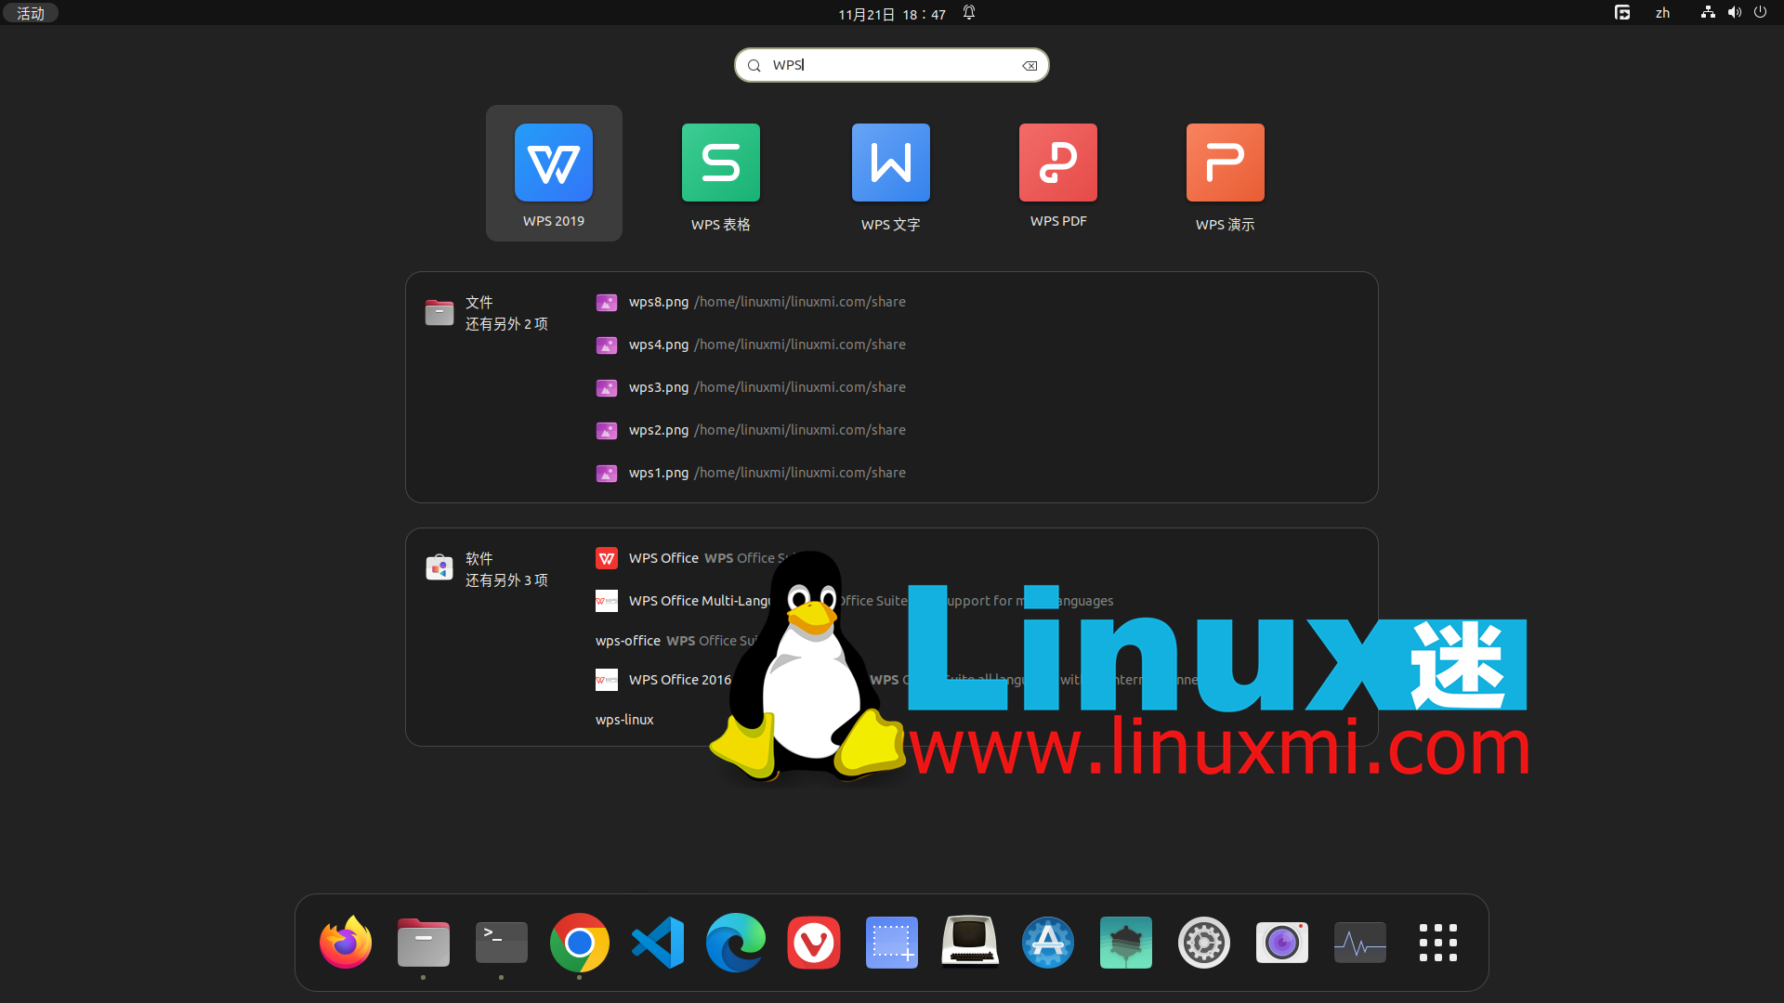Open System Monitor from the dock

coord(1360,943)
